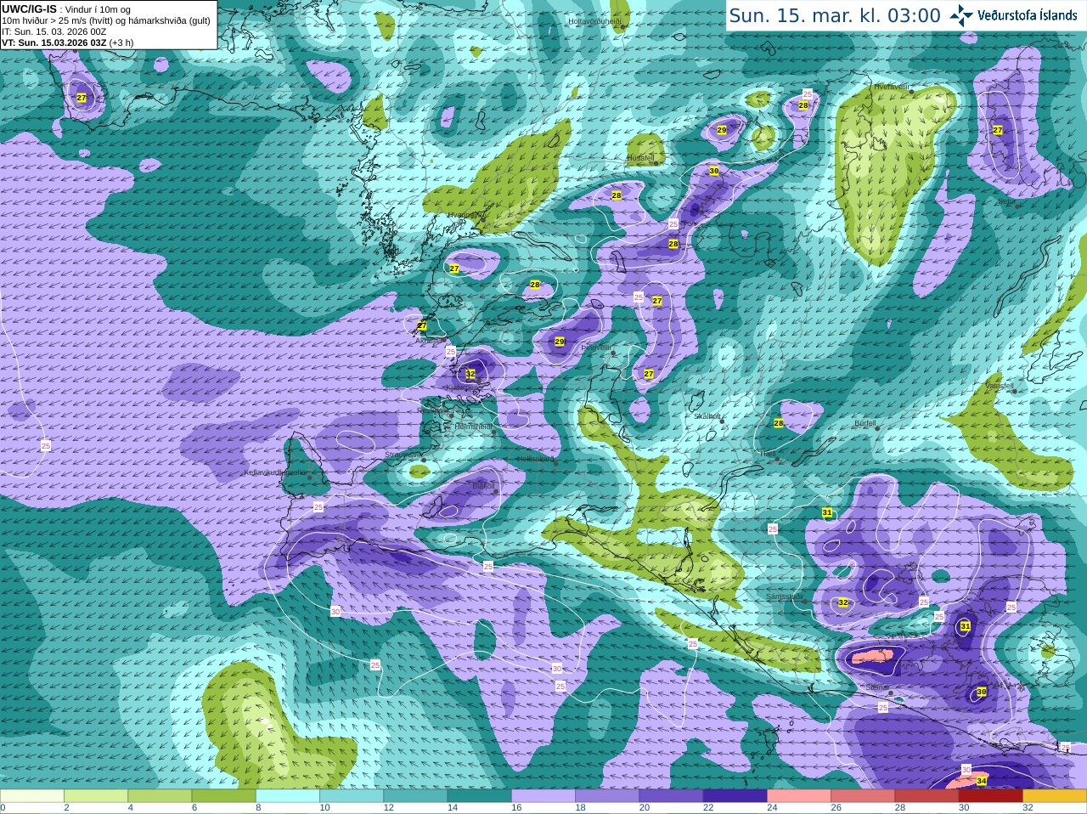Select the 24–26 m/s pink legend swatch
Screen dimensions: 1087x814
(799, 796)
